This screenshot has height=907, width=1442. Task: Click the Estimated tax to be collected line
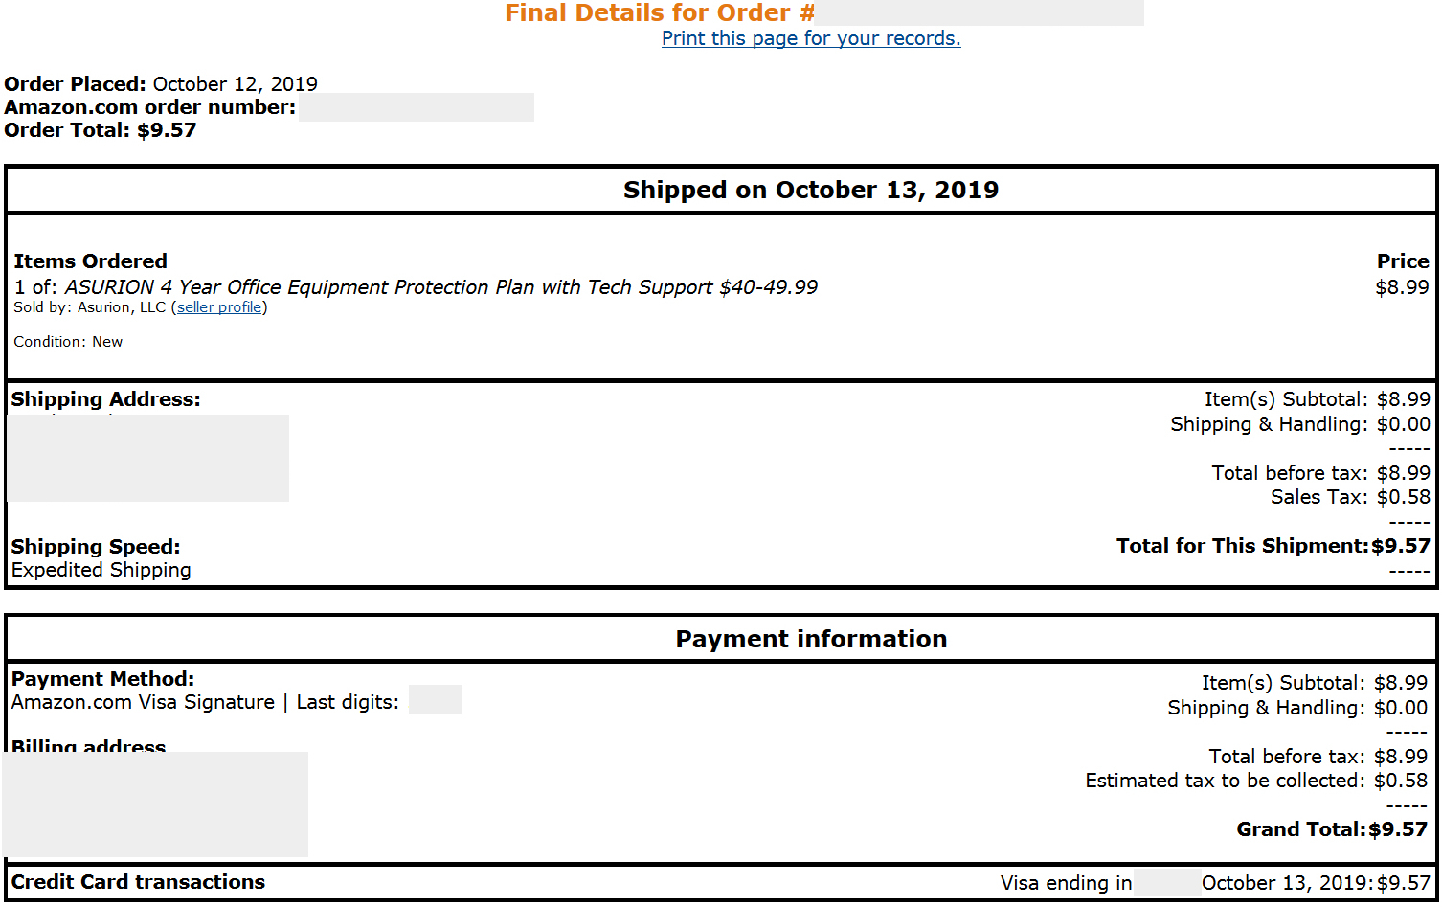click(1256, 781)
